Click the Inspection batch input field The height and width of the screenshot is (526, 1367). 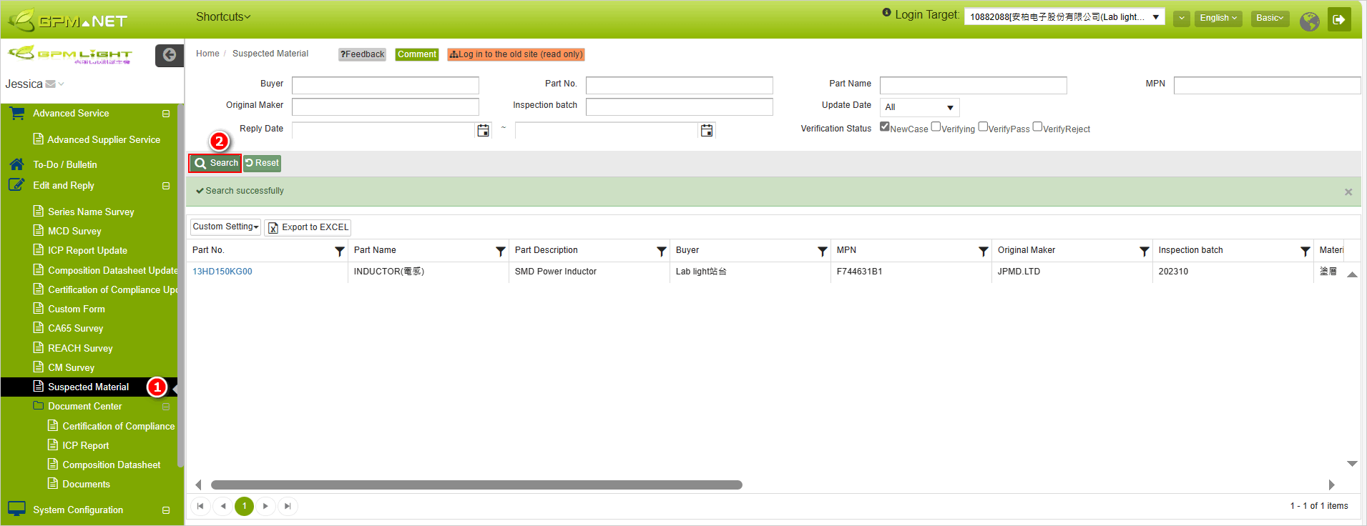click(680, 107)
